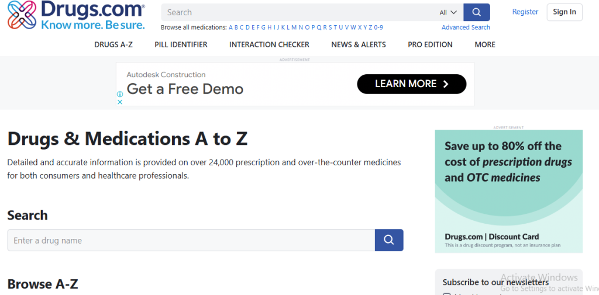Click the LEARN MORE ad button
This screenshot has width=599, height=295.
pos(412,84)
